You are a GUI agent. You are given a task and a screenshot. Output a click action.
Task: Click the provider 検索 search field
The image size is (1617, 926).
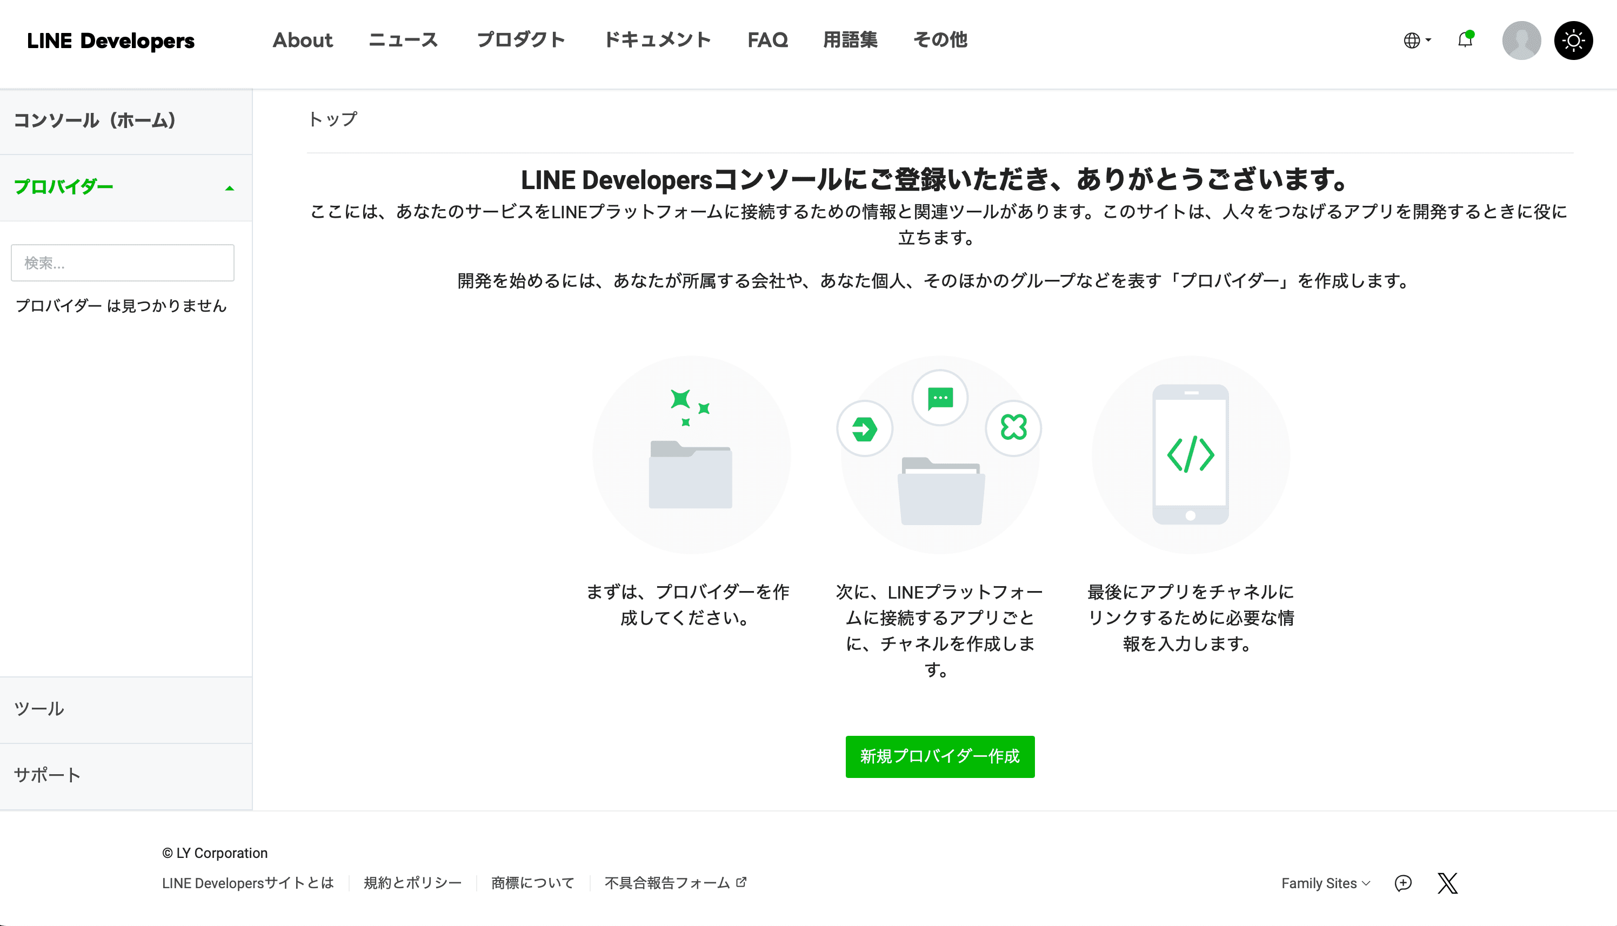tap(122, 263)
